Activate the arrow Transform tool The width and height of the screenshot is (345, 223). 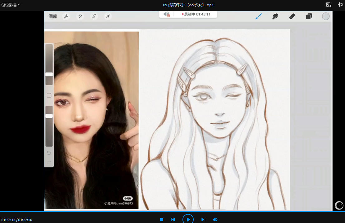point(108,16)
